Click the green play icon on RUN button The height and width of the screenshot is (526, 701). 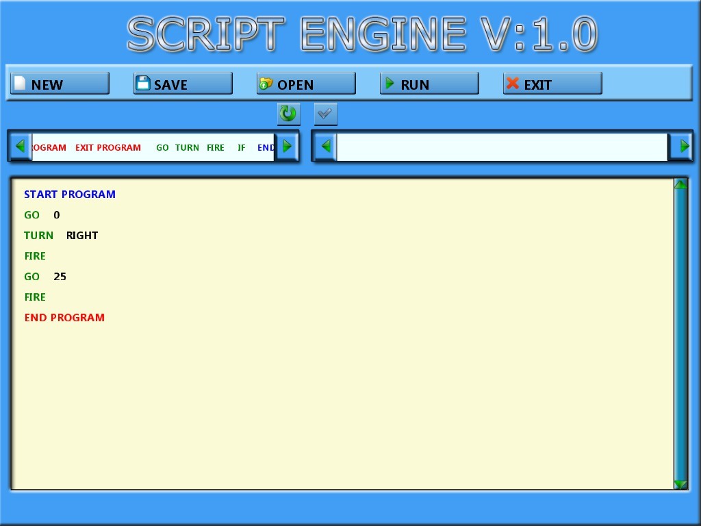click(x=390, y=83)
